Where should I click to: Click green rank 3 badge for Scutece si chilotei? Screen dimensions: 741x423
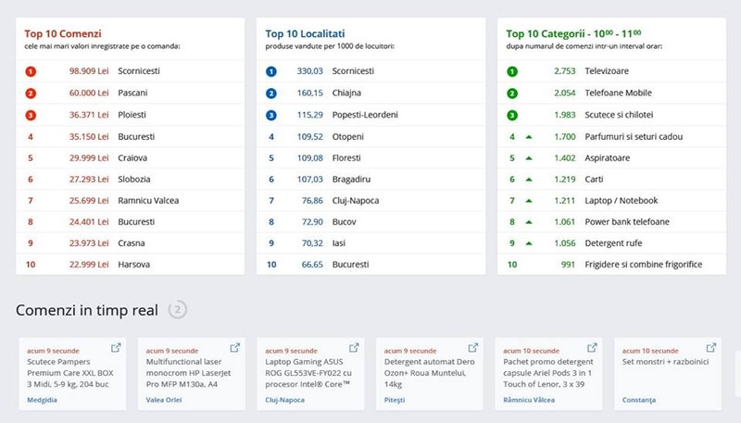(512, 115)
